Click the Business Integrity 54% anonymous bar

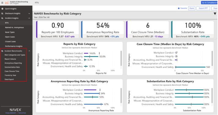pyautogui.click(x=92, y=93)
